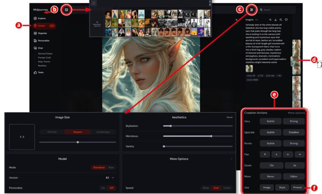
Task: Click Pan left arrow button
Action: pos(288,154)
